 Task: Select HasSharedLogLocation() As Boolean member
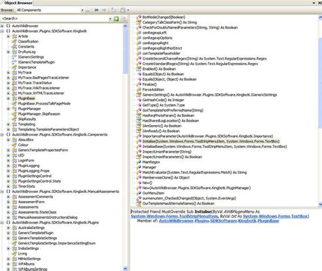pos(171,121)
